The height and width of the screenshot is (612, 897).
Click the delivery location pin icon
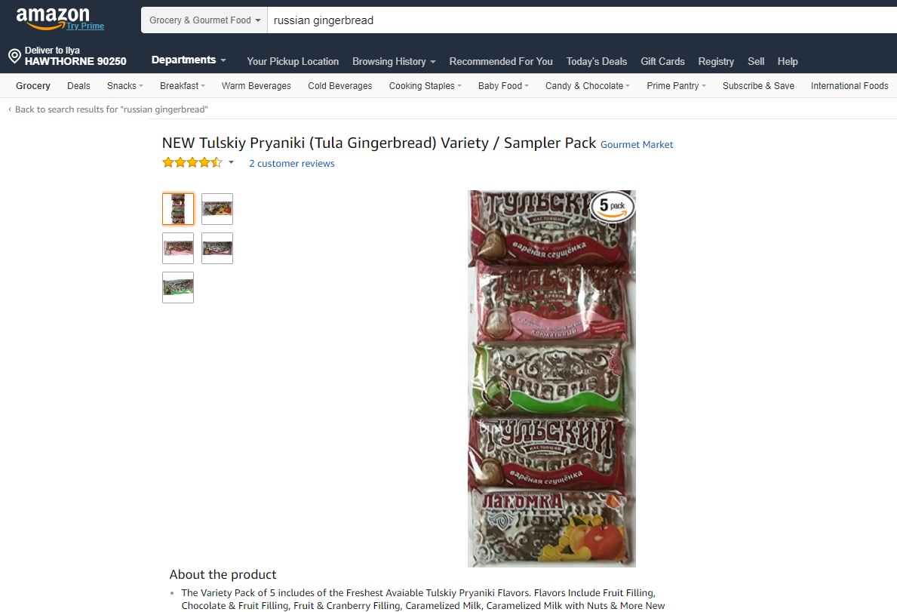(15, 56)
